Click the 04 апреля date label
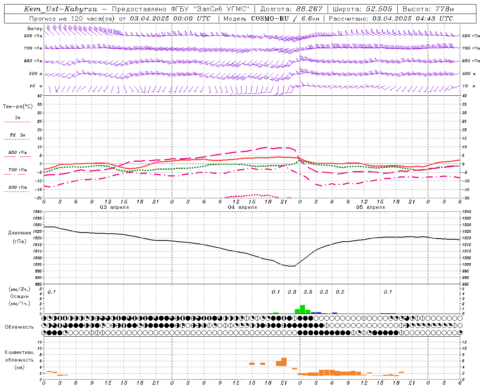The image size is (482, 386). [242, 207]
